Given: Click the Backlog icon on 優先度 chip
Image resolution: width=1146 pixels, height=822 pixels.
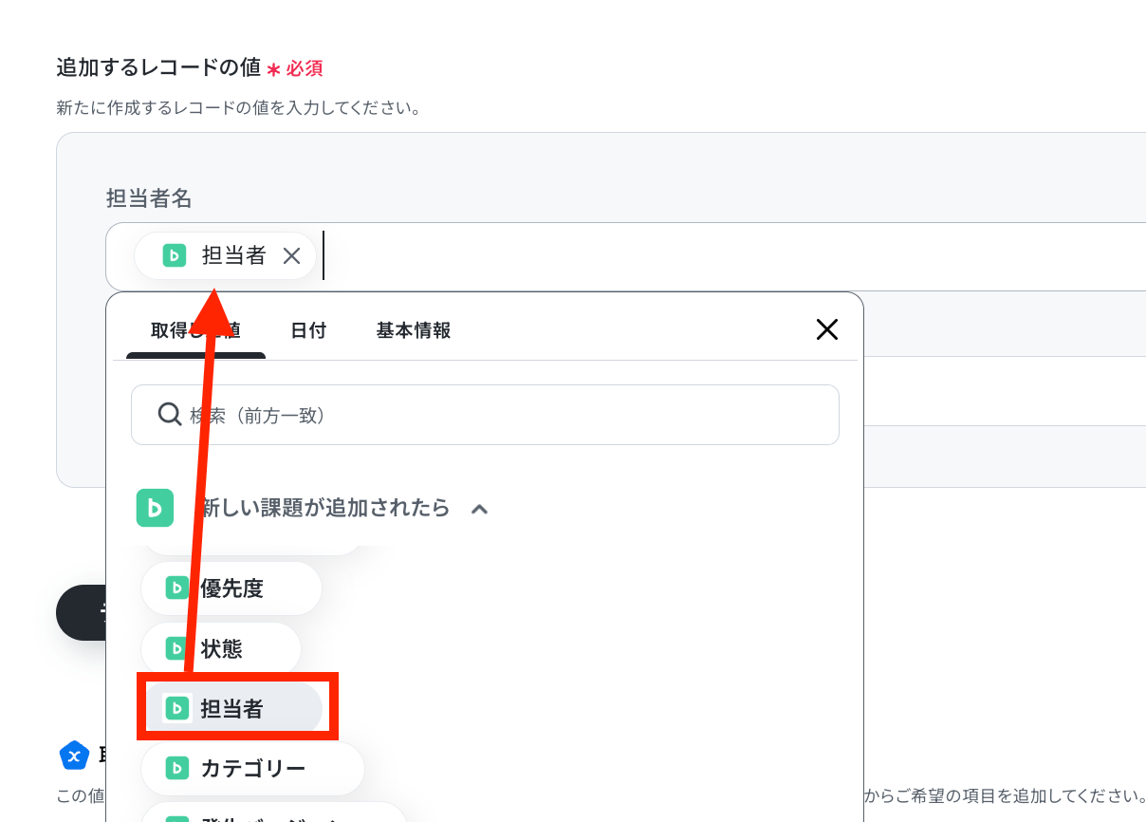Looking at the screenshot, I should 176,588.
